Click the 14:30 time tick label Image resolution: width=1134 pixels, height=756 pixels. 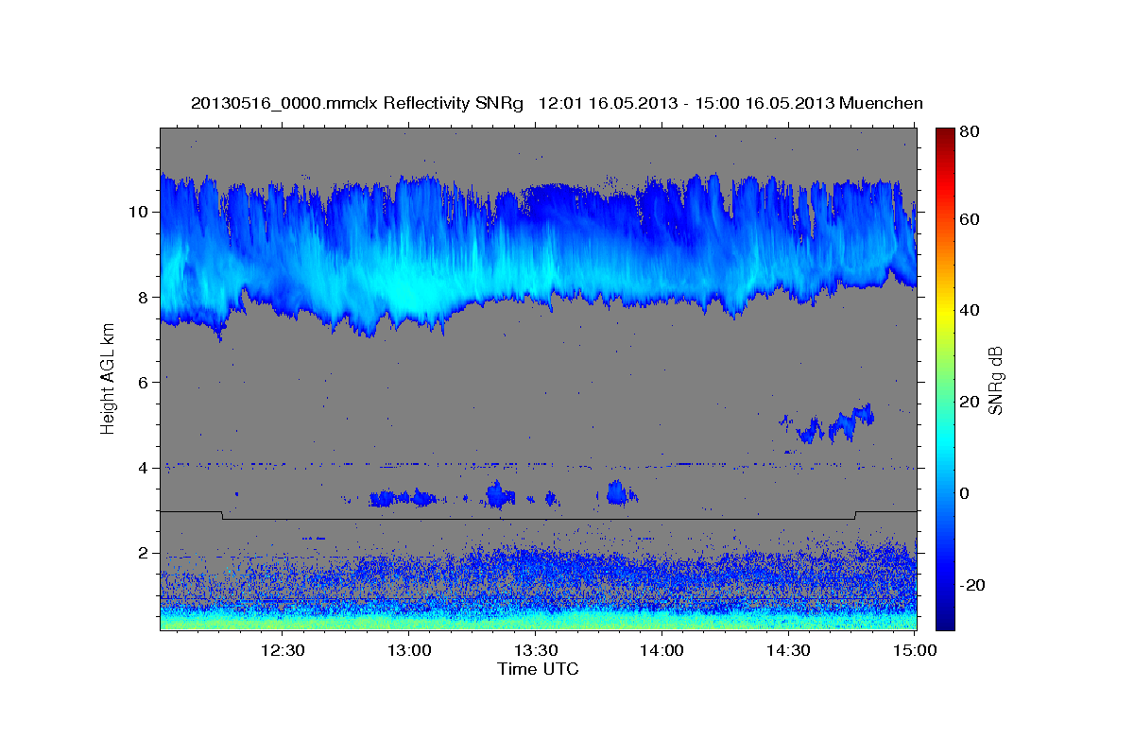point(788,650)
